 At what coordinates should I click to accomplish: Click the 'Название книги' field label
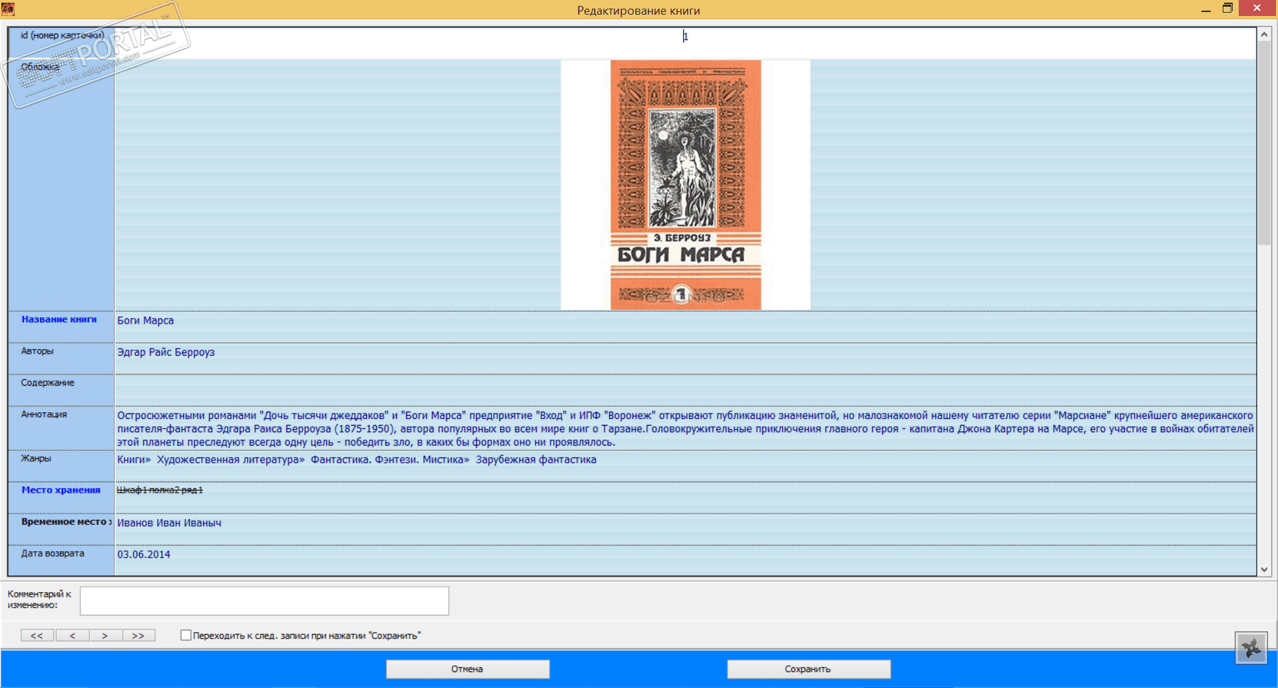click(x=59, y=319)
